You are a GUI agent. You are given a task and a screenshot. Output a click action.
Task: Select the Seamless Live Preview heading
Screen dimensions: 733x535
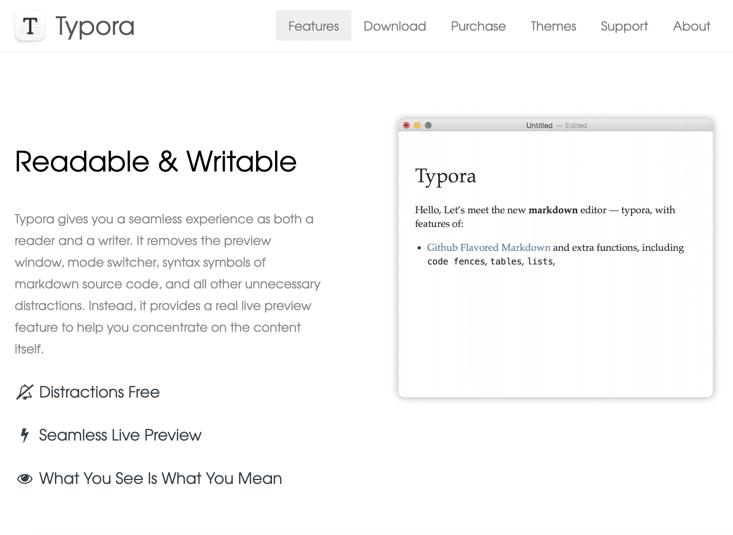[x=120, y=435]
